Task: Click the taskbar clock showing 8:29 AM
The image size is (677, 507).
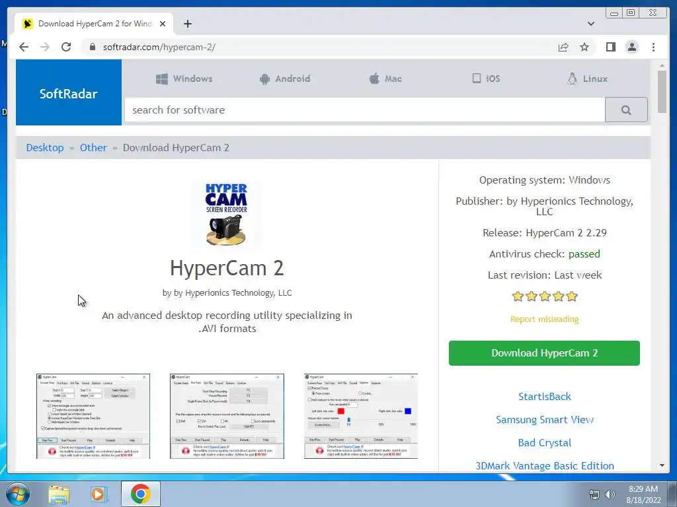Action: point(643,494)
